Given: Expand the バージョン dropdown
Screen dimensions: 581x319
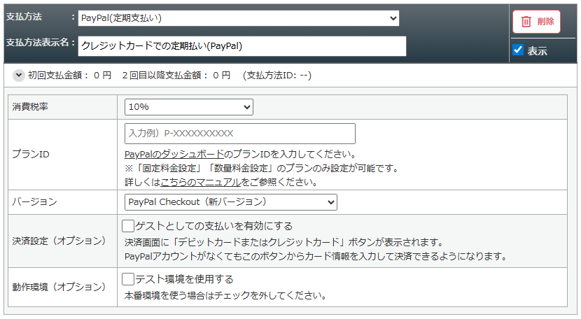Looking at the screenshot, I should [x=230, y=202].
